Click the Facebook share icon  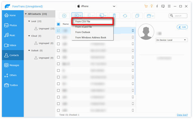[157, 6]
